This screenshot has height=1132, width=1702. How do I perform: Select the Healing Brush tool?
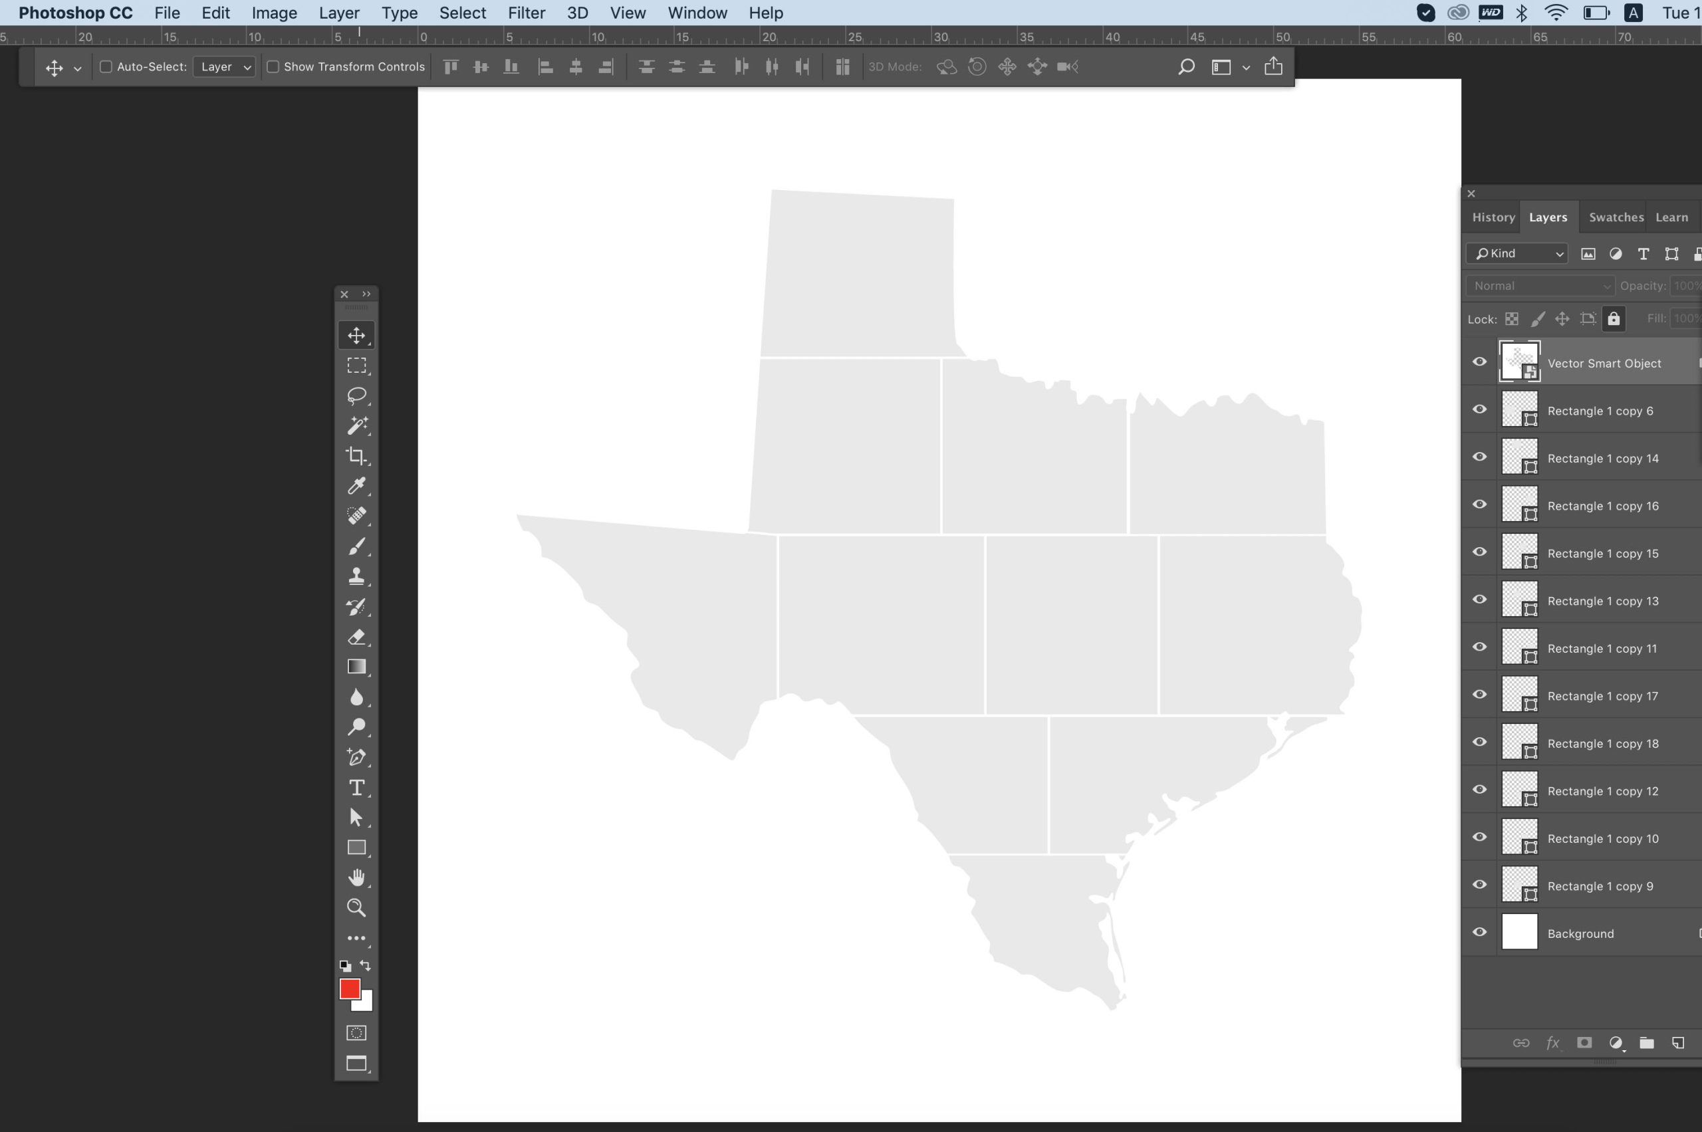point(356,515)
